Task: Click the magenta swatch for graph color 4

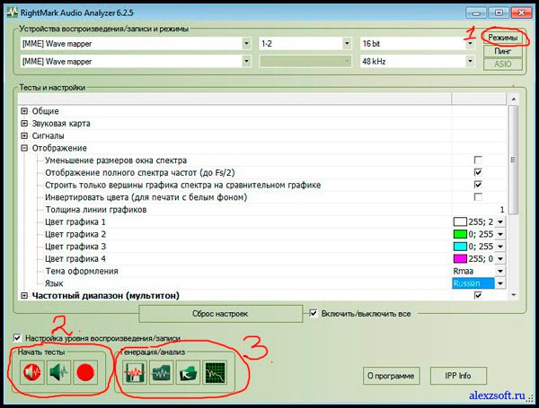Action: coord(460,259)
